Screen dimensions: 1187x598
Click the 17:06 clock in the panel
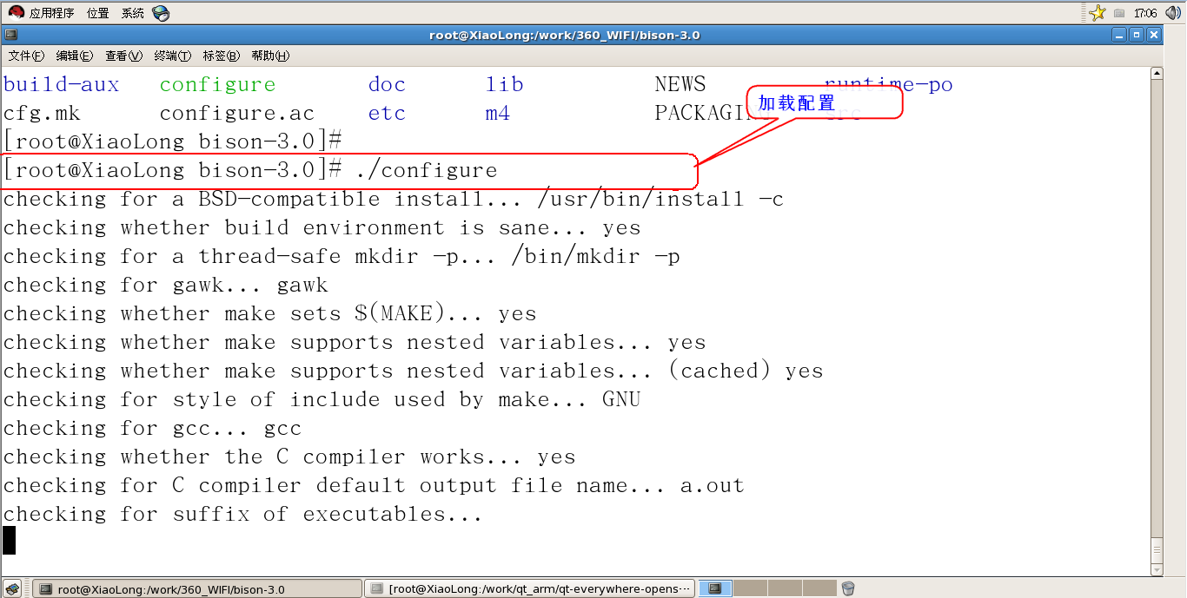pyautogui.click(x=1145, y=13)
